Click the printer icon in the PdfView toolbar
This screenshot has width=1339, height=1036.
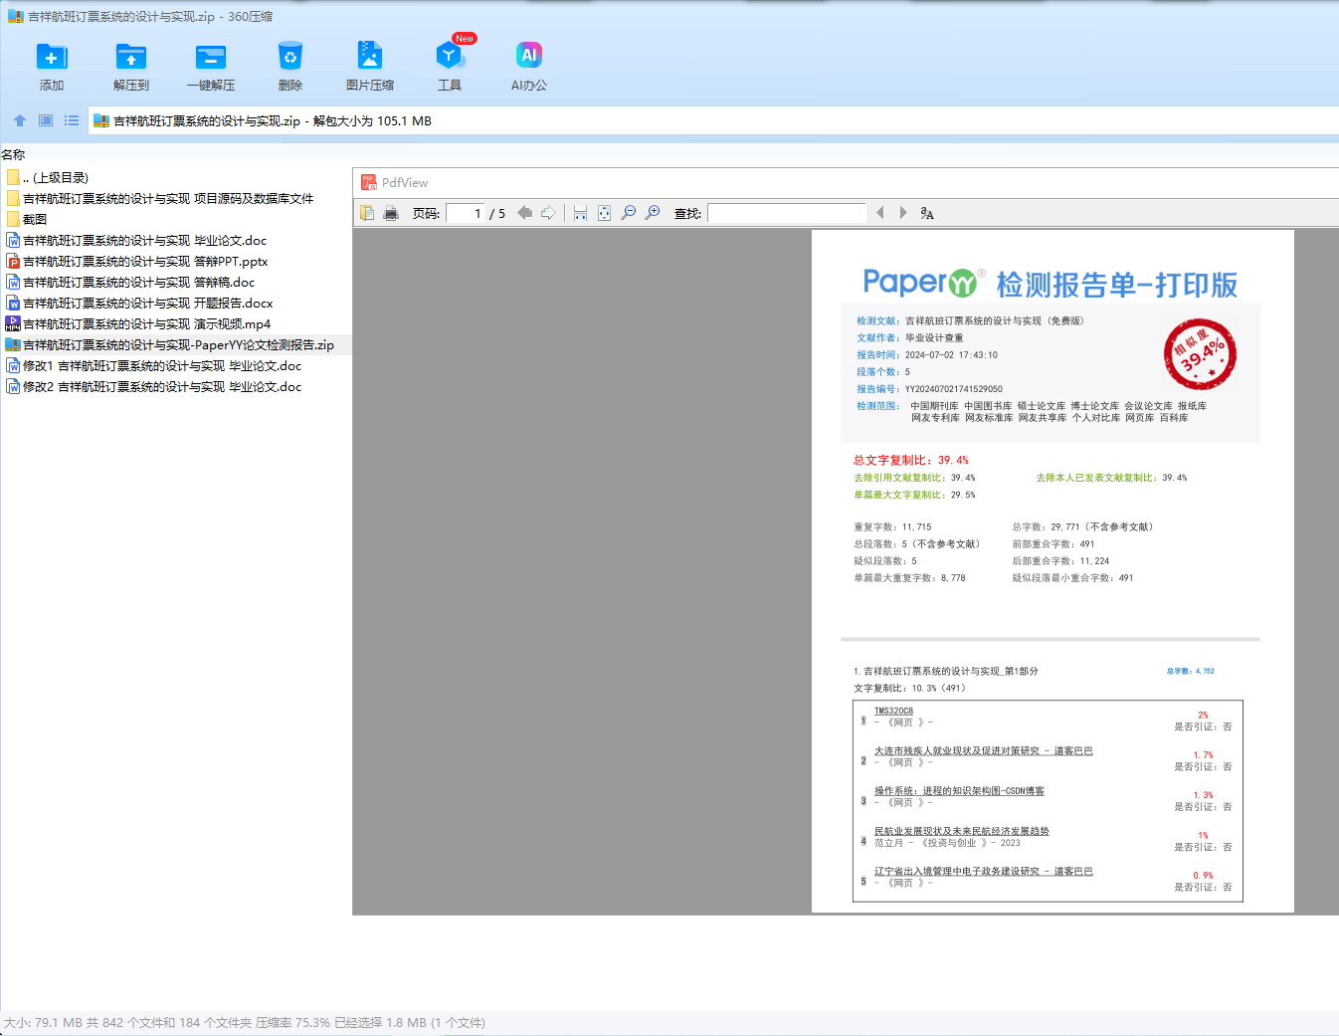click(391, 213)
